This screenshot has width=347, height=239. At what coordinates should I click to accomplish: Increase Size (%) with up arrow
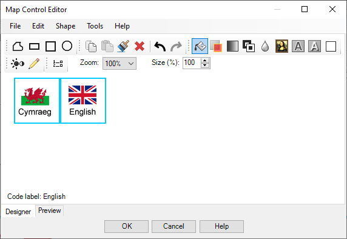click(x=205, y=61)
